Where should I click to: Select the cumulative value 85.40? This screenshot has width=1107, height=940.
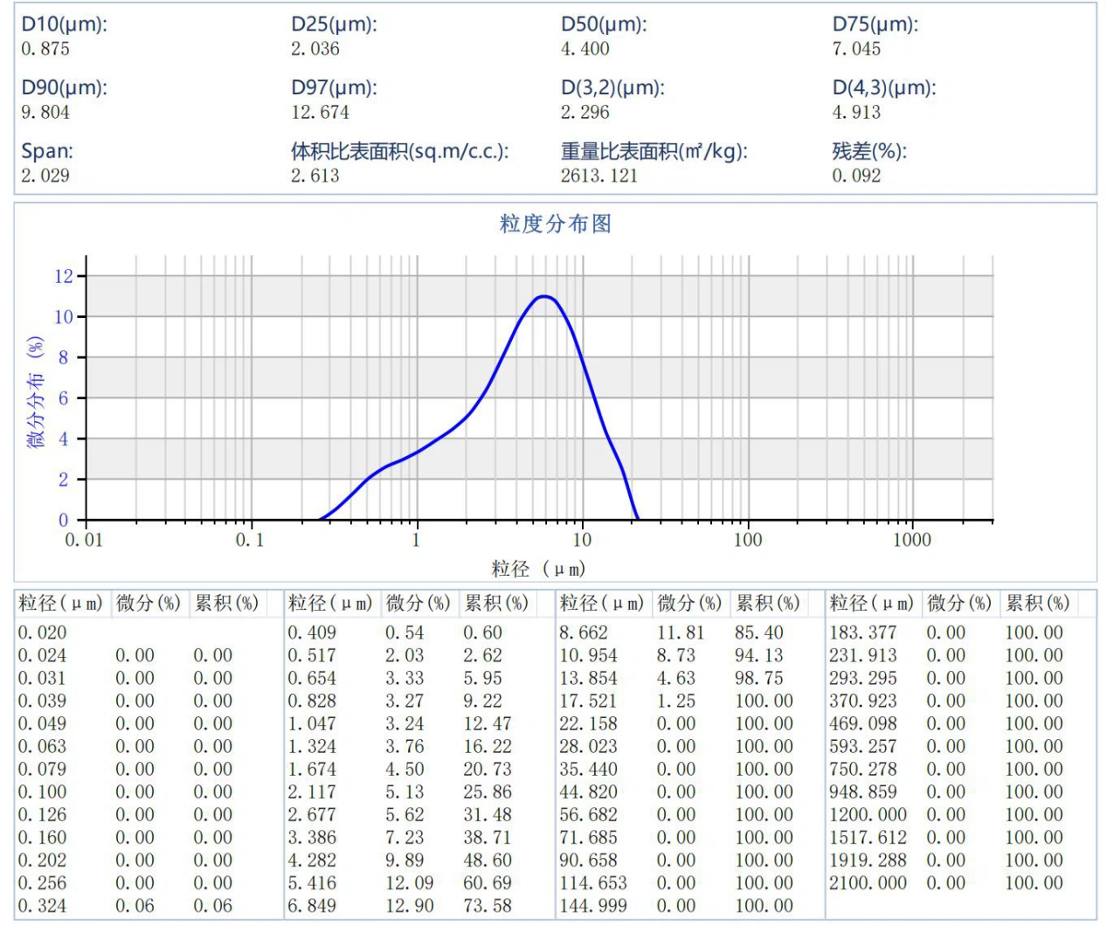758,632
